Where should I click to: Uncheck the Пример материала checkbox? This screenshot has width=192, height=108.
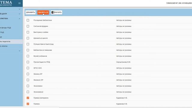[x=28, y=98]
